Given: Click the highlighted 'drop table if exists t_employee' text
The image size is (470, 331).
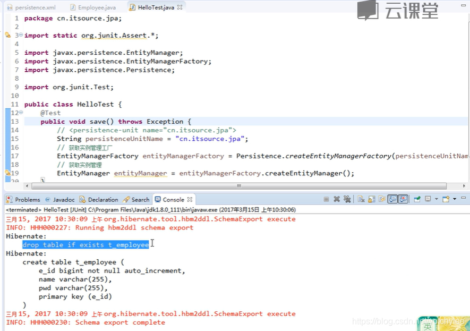Looking at the screenshot, I should point(86,244).
